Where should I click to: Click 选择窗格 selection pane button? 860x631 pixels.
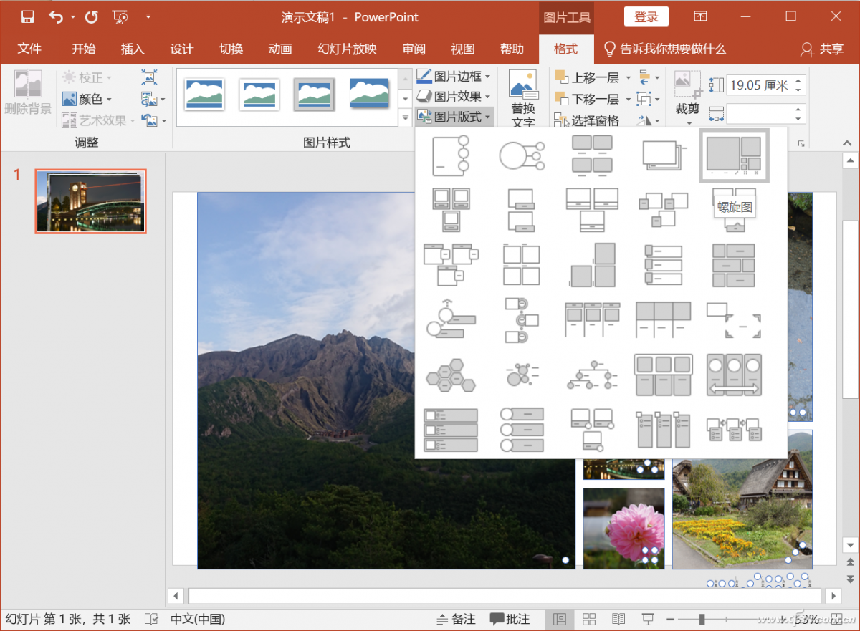[x=587, y=120]
